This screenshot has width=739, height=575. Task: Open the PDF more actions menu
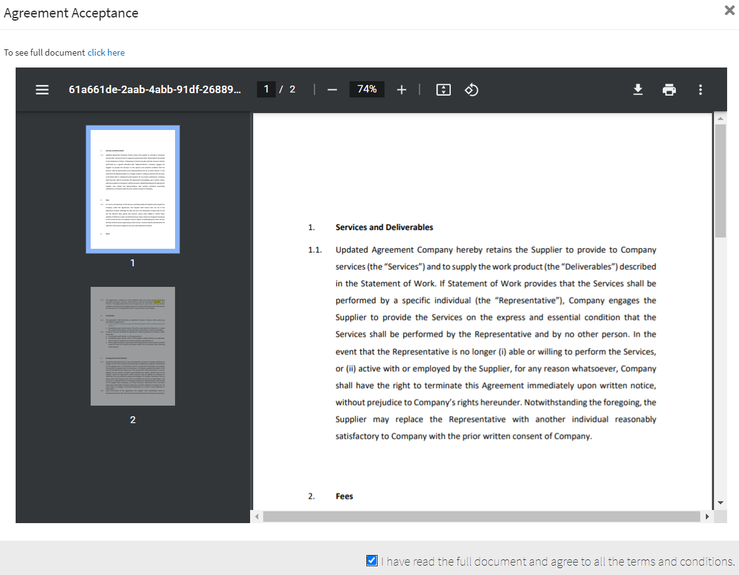700,89
